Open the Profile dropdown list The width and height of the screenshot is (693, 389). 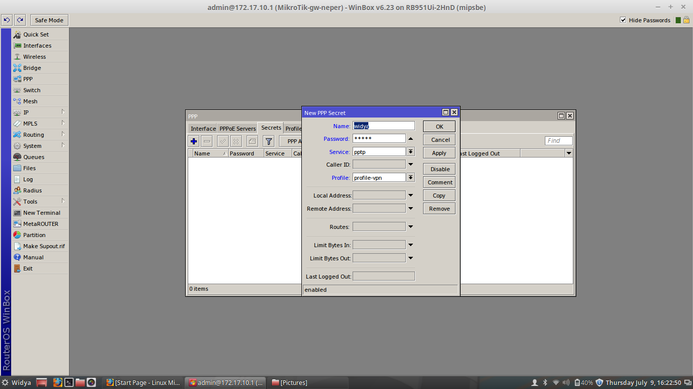pyautogui.click(x=411, y=177)
